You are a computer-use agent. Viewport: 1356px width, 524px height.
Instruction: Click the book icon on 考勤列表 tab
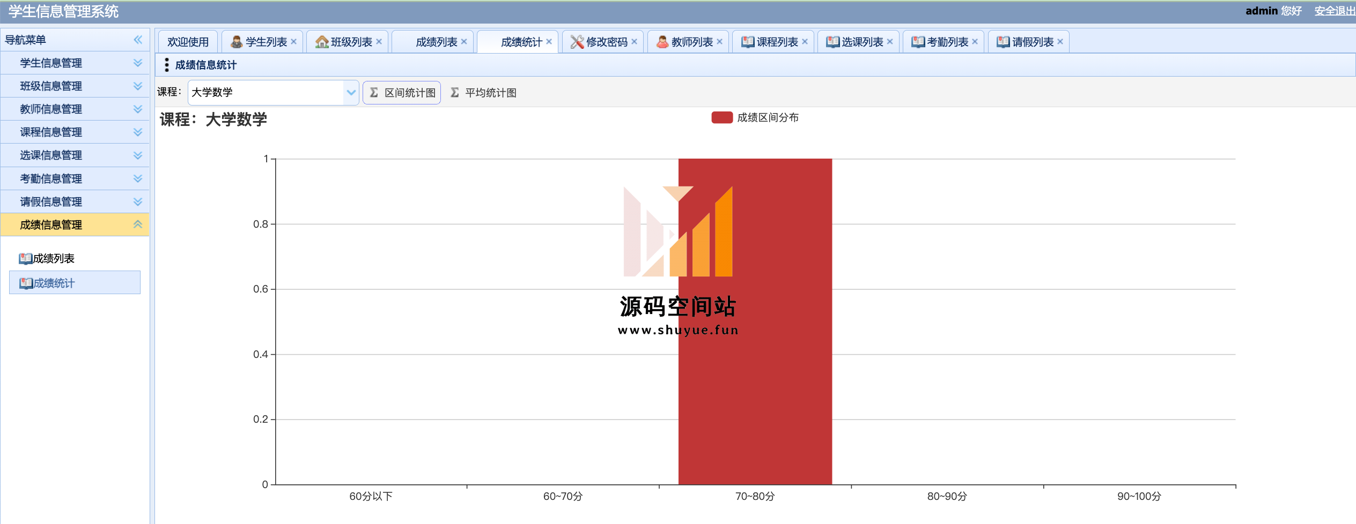[918, 42]
